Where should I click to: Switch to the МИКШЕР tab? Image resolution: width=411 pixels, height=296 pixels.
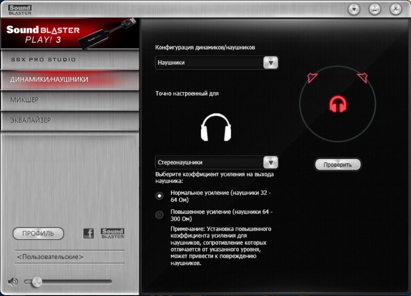click(70, 100)
